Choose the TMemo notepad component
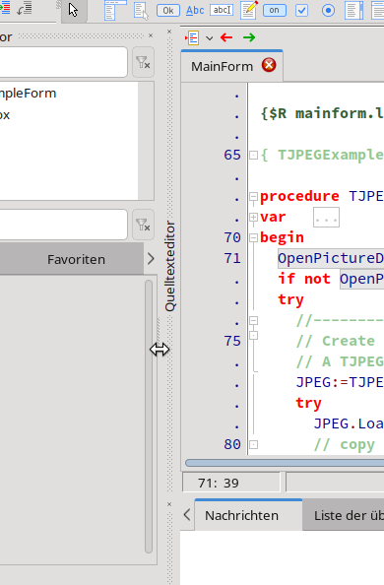This screenshot has width=384, height=585. pyautogui.click(x=249, y=10)
